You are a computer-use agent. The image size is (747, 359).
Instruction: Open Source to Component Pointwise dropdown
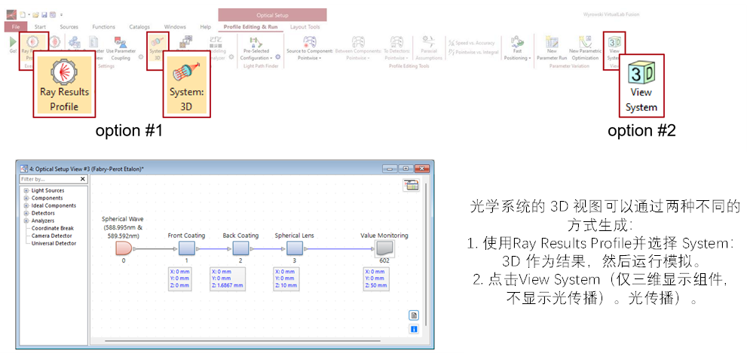[320, 58]
